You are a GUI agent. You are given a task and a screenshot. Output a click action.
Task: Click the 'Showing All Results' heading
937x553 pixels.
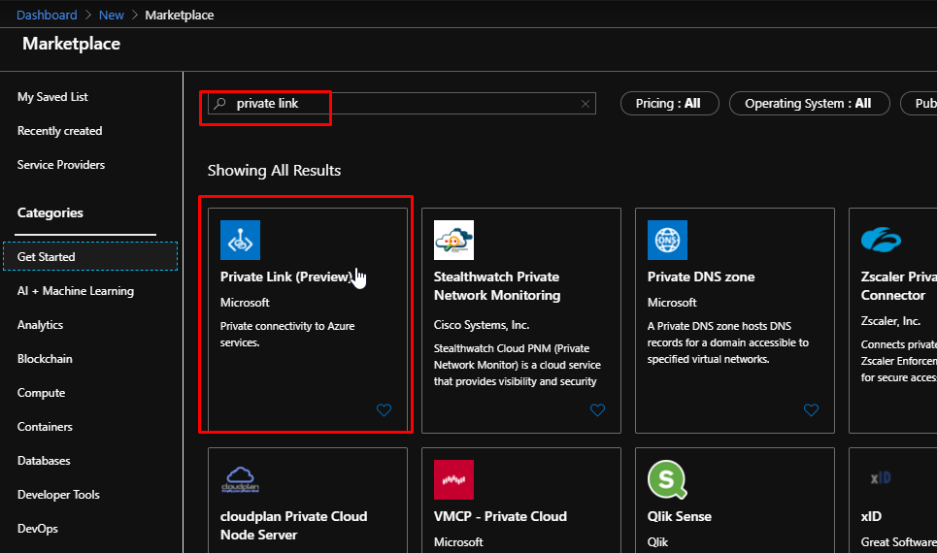274,171
